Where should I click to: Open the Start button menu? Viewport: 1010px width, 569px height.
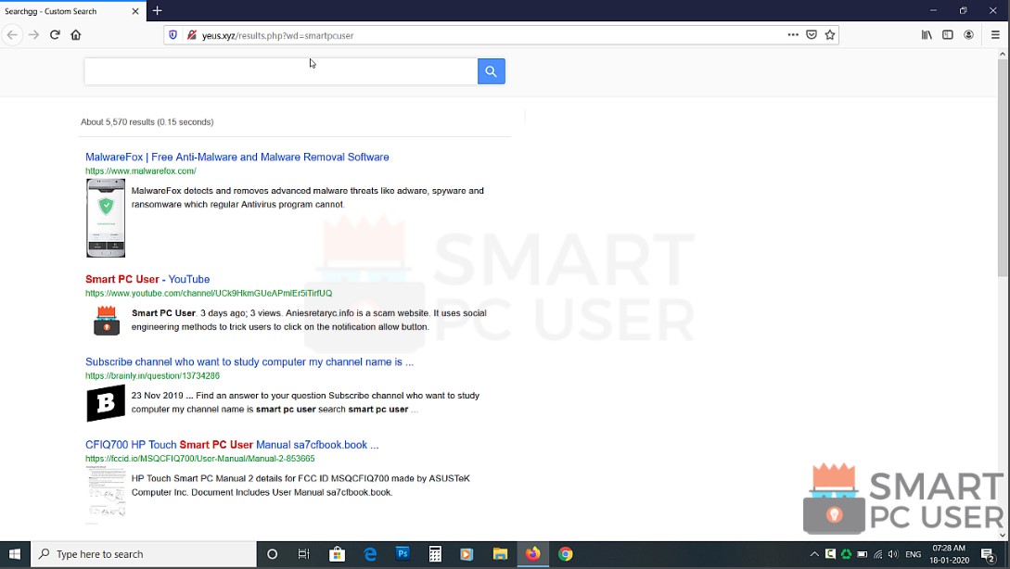(x=14, y=553)
